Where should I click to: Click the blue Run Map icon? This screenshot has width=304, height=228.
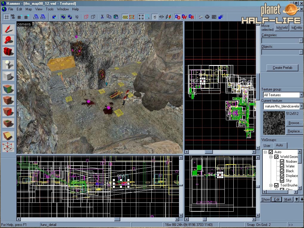(x=221, y=17)
